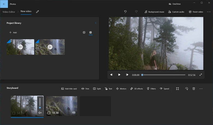Adjust the first clip volume slider
This screenshot has height=125, width=213.
(40, 103)
